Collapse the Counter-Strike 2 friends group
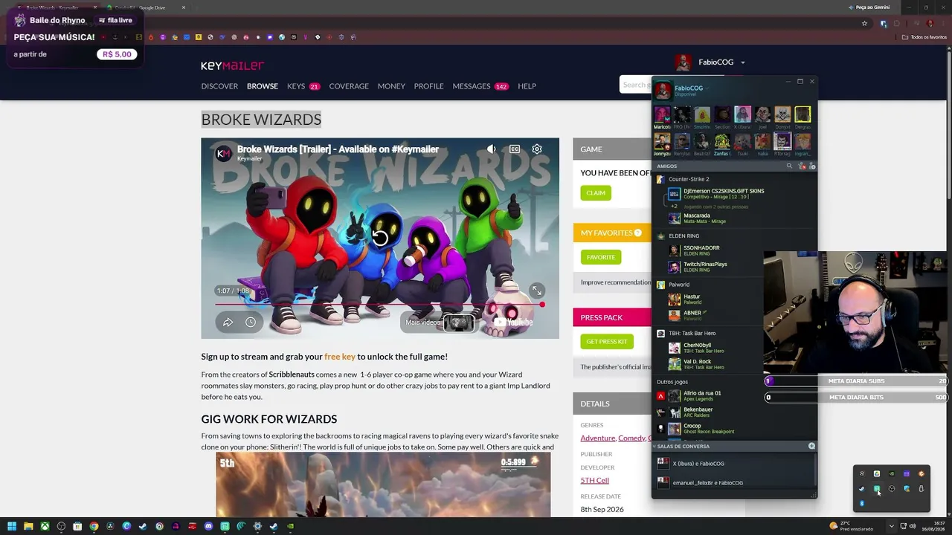Screen dimensions: 952x535 click(x=689, y=179)
